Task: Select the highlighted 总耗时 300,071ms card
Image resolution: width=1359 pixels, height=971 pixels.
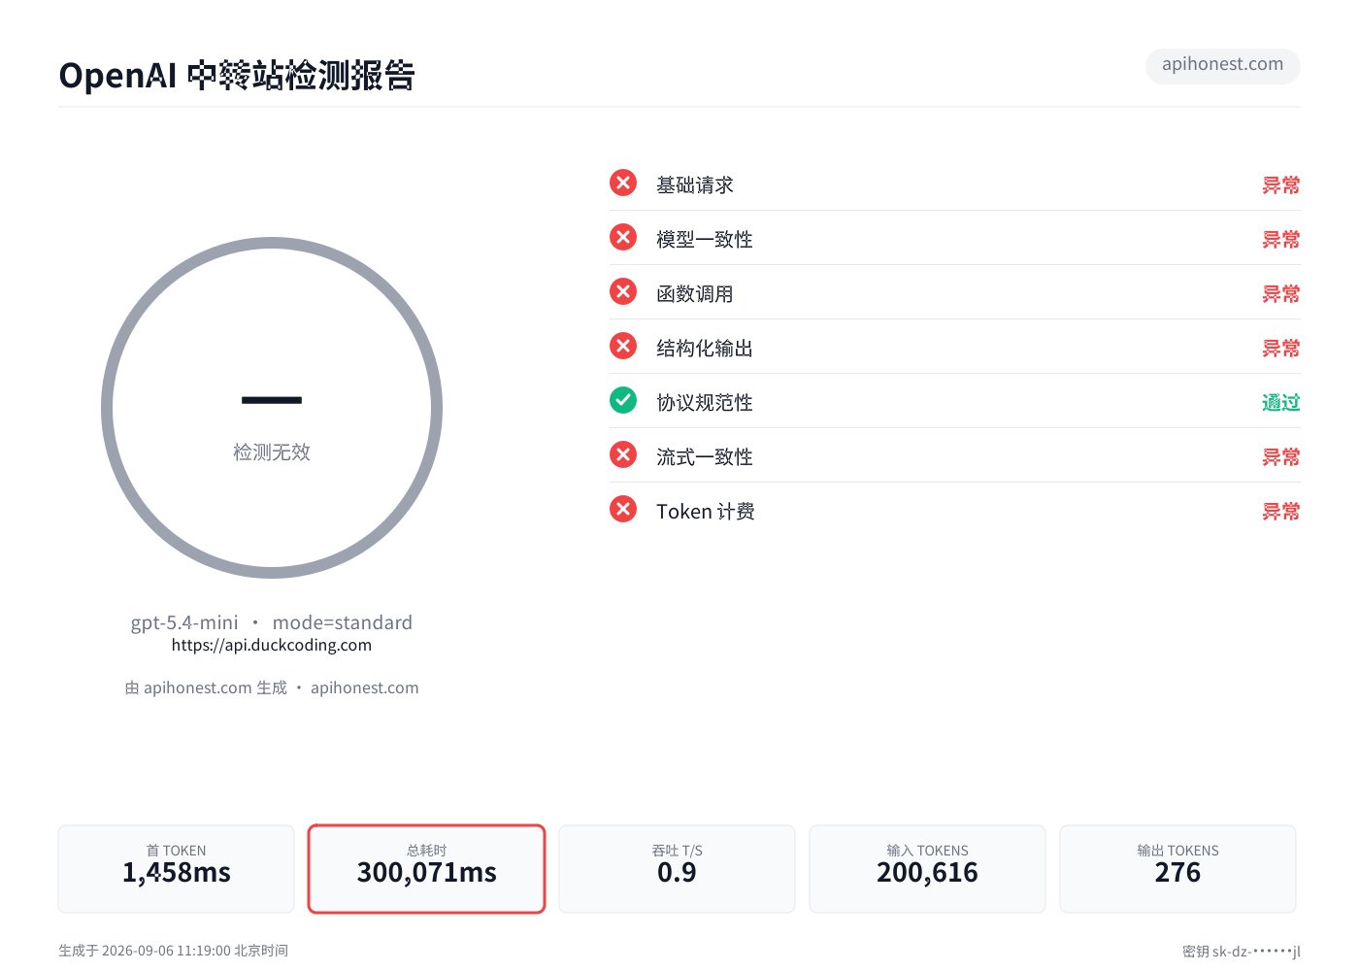Action: coord(426,869)
